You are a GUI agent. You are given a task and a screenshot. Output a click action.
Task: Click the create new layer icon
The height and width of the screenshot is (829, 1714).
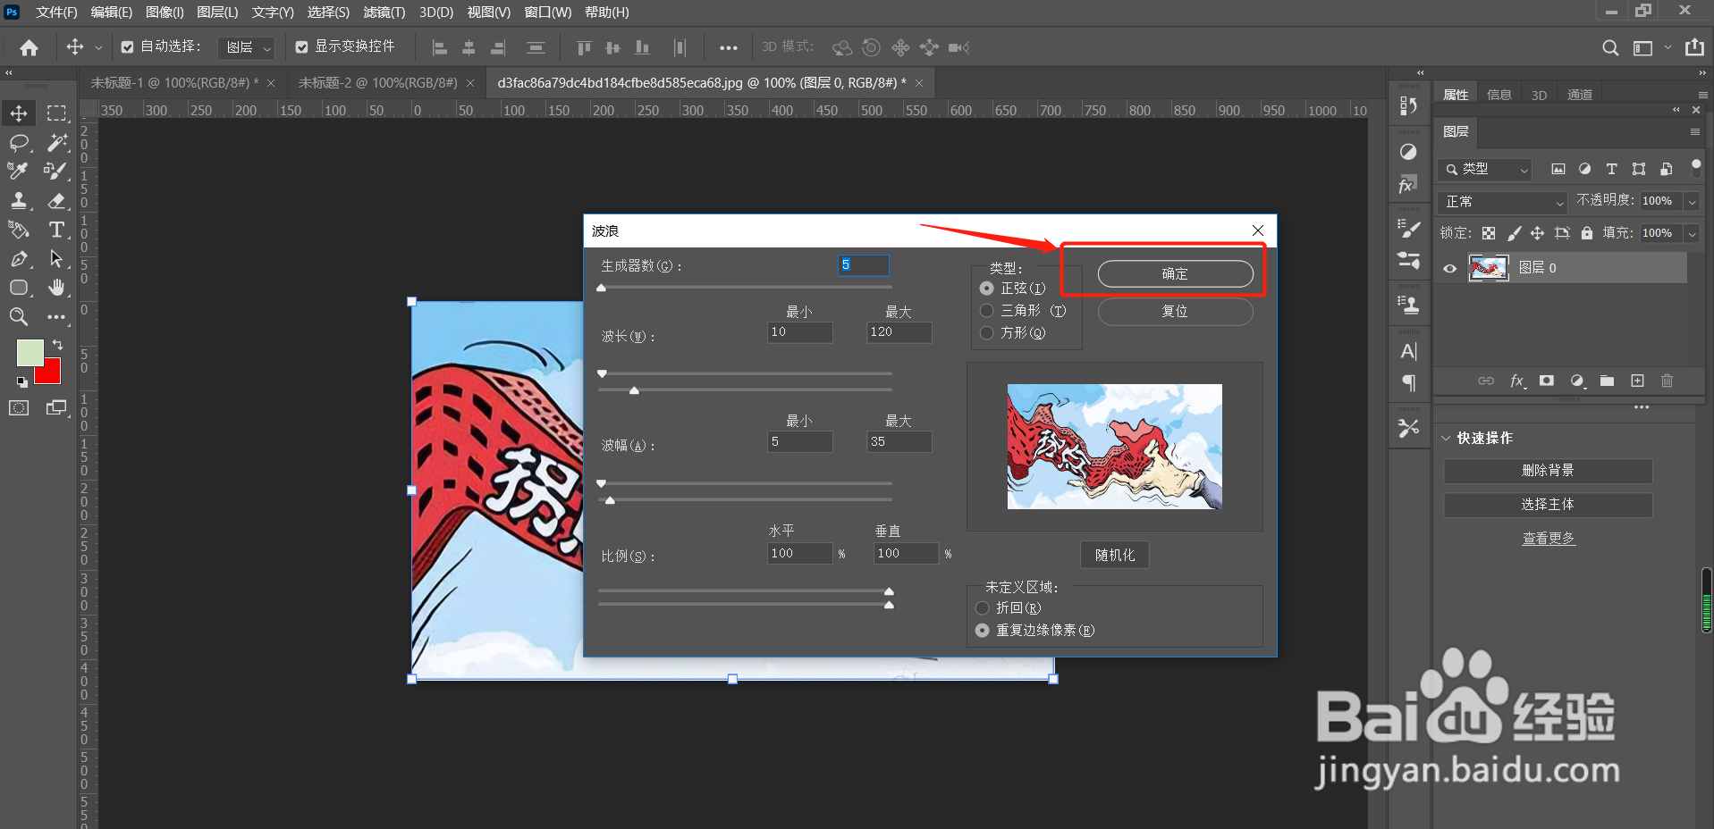[x=1637, y=381]
